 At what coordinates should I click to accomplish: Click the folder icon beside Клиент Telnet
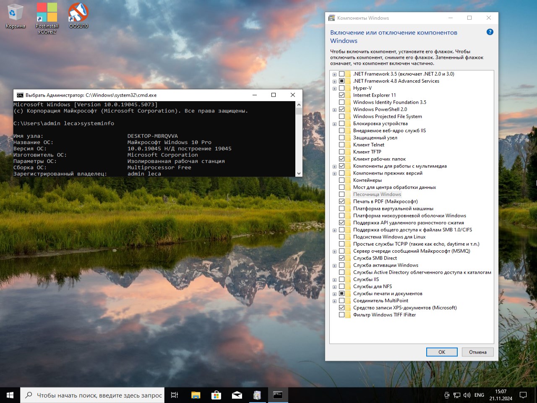348,145
